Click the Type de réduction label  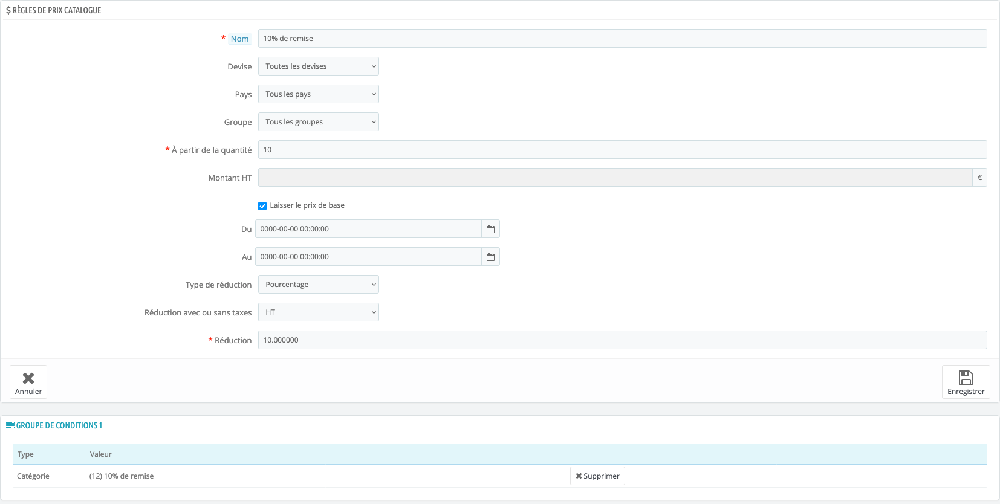pyautogui.click(x=218, y=285)
